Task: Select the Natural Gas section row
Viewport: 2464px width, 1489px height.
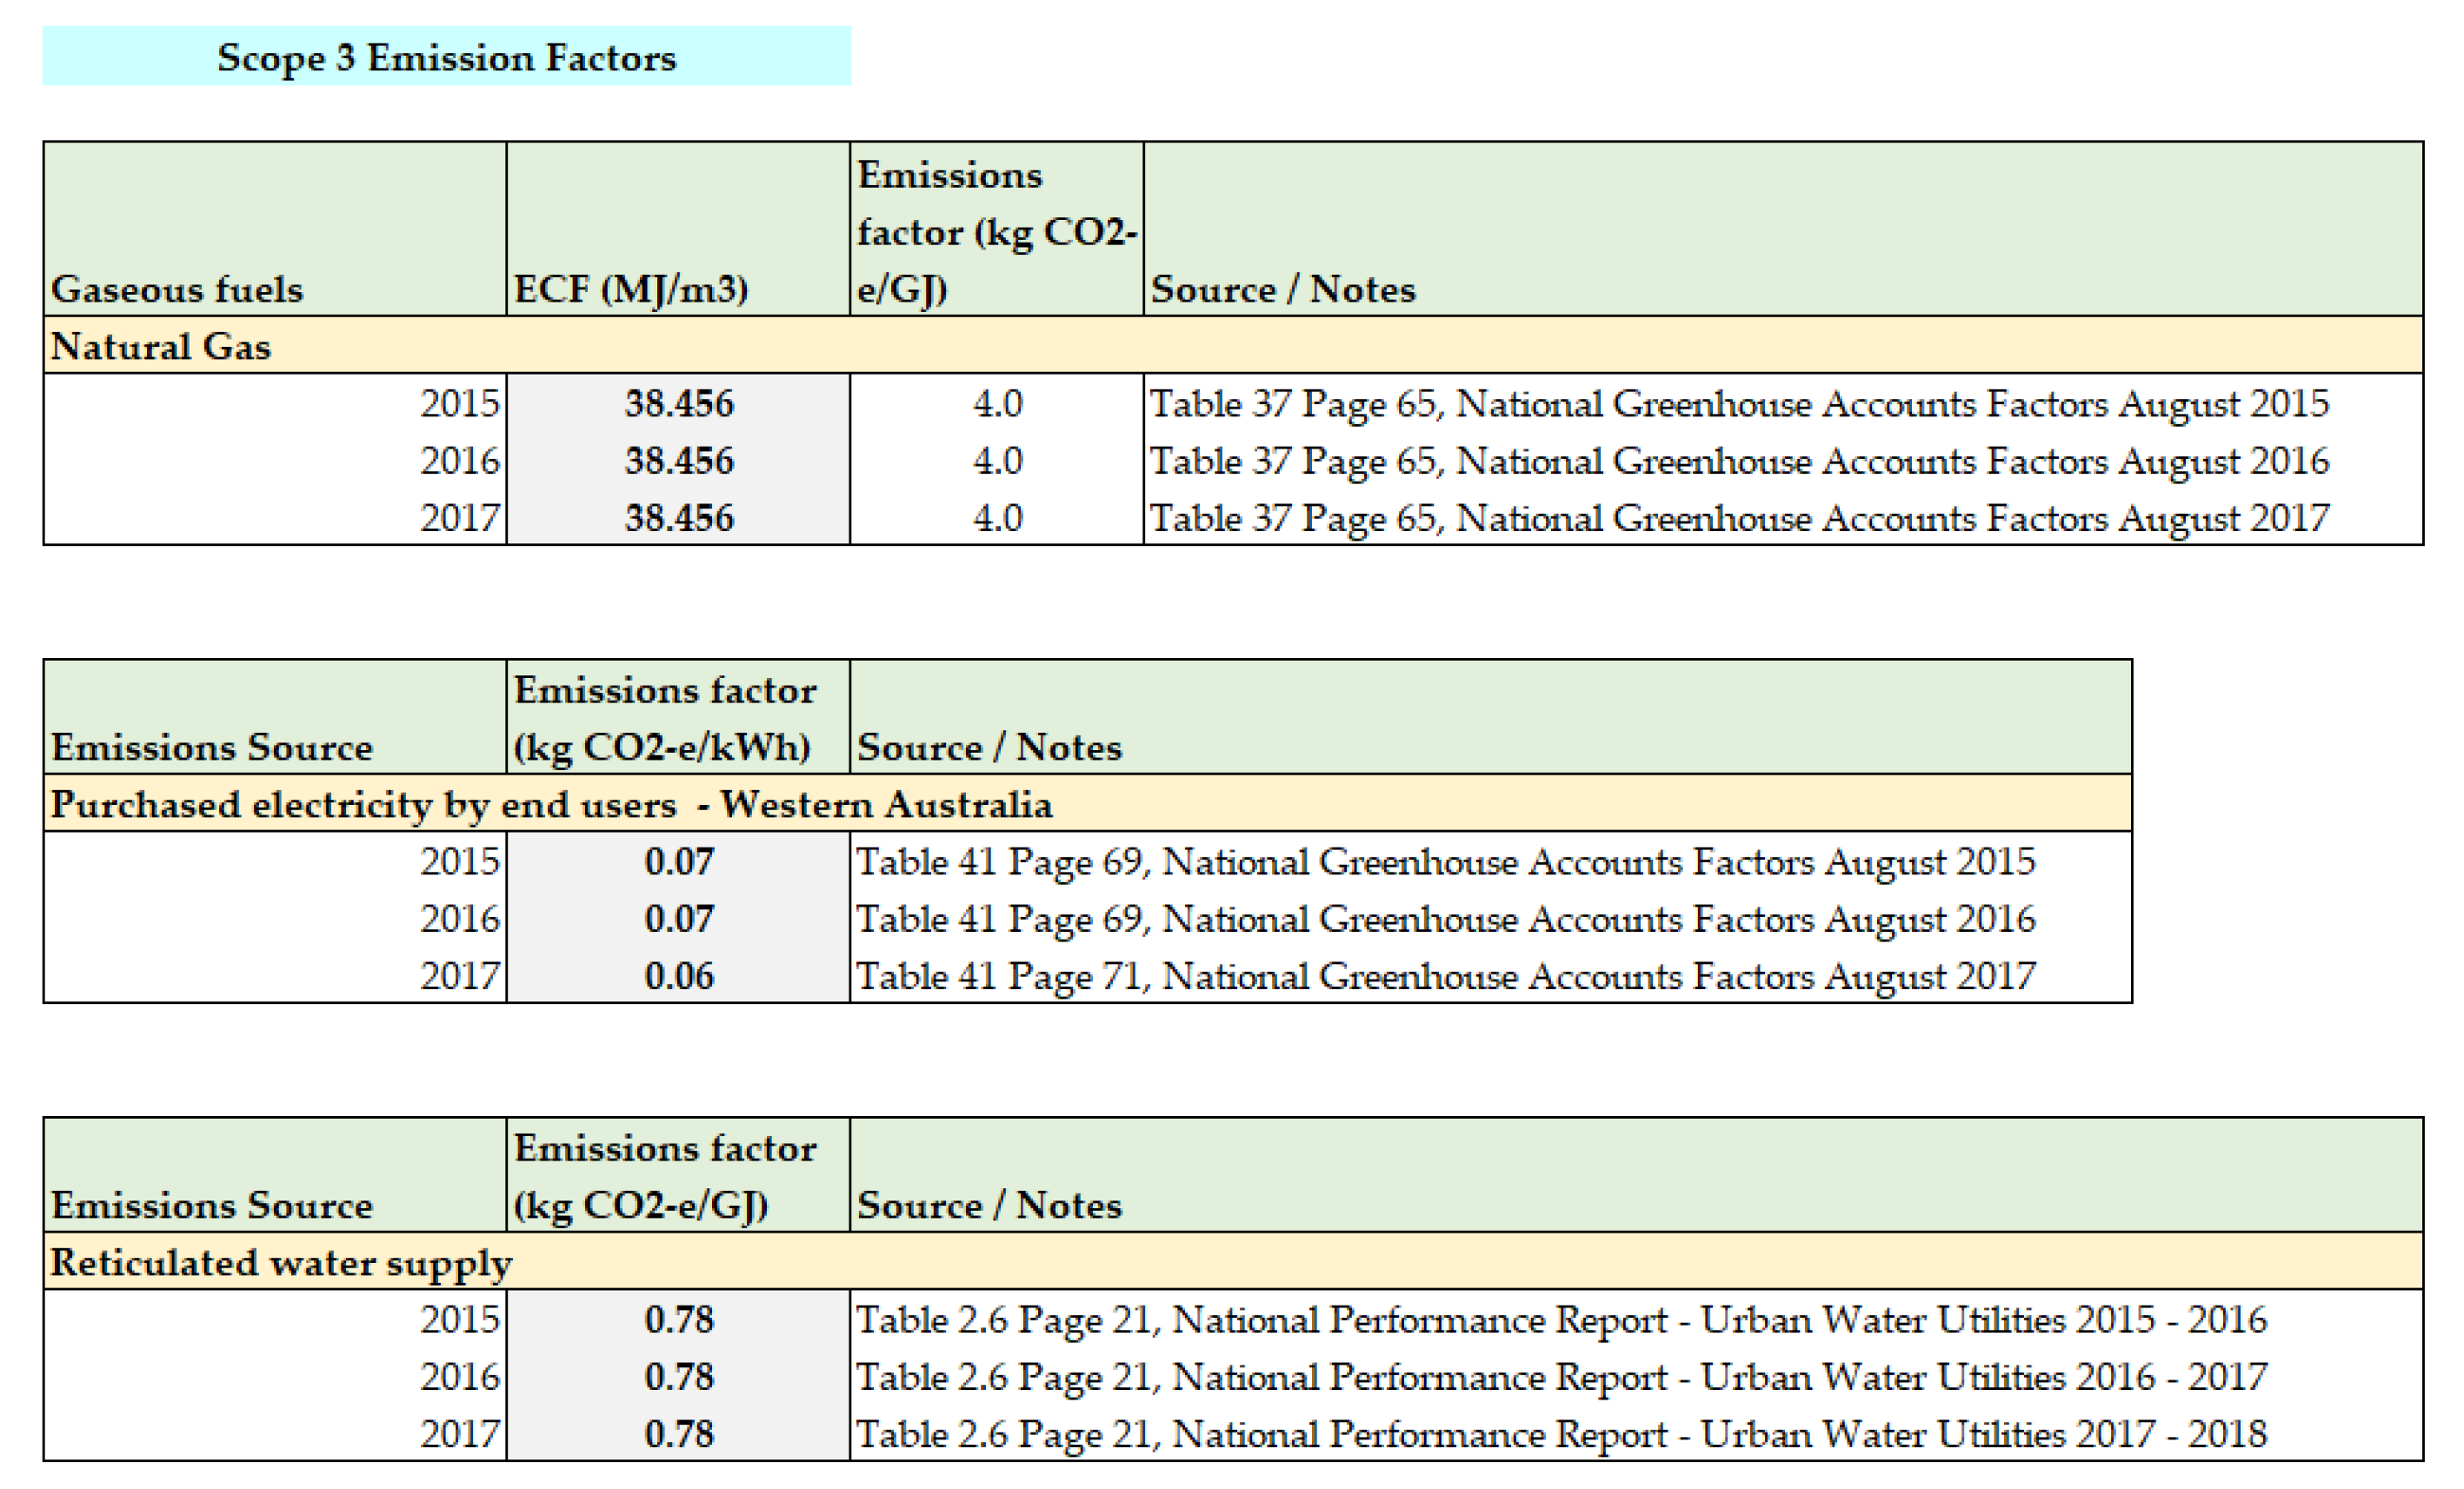Action: (x=160, y=346)
